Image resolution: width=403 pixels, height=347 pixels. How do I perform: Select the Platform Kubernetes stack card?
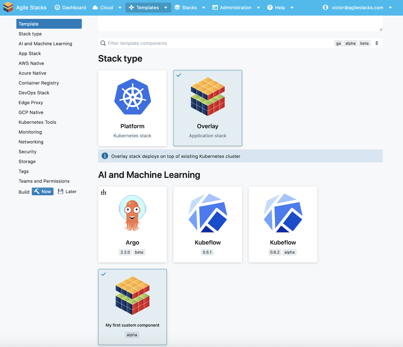[132, 108]
